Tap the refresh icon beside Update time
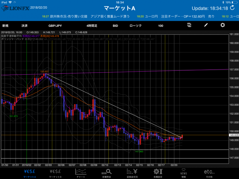This screenshot has width=239, height=179. [233, 8]
